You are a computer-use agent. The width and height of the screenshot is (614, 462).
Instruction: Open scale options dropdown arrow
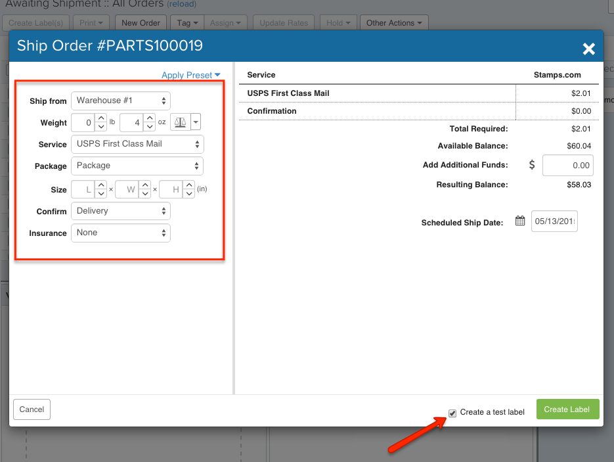coord(196,122)
